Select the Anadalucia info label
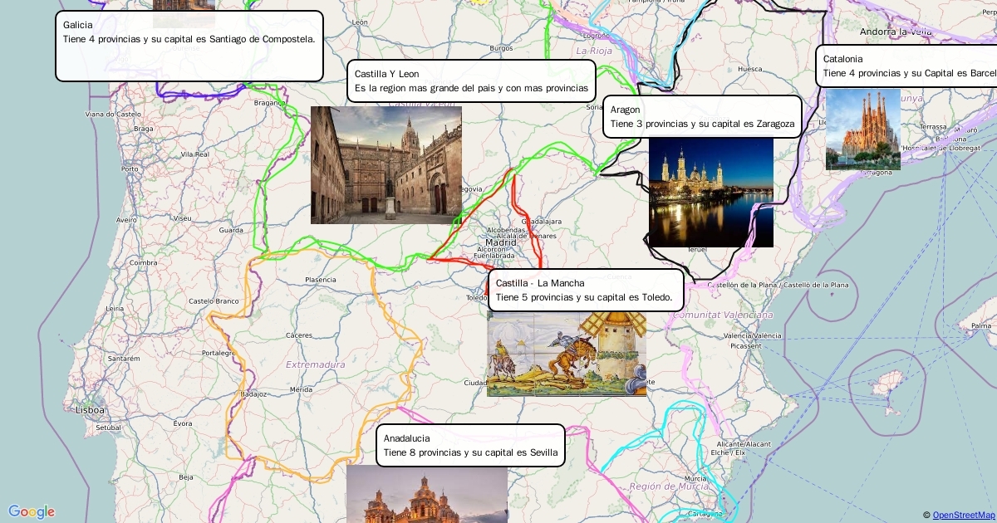The image size is (997, 523). pos(469,445)
